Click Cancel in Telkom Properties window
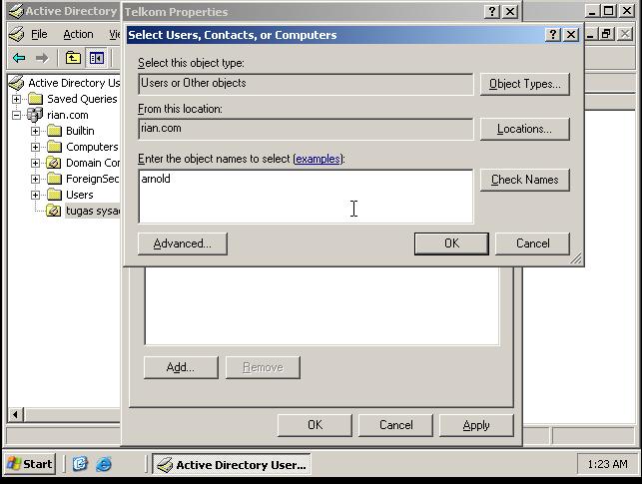Viewport: 642px width, 484px height. pos(396,425)
